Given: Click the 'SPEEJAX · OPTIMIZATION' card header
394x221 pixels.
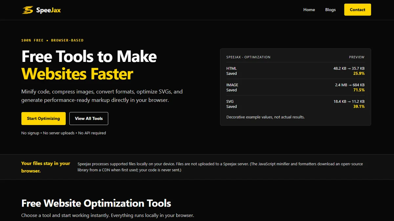Looking at the screenshot, I should click(248, 57).
